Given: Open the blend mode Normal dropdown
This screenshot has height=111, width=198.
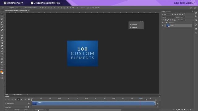Looking at the screenshot, I should point(168,17).
